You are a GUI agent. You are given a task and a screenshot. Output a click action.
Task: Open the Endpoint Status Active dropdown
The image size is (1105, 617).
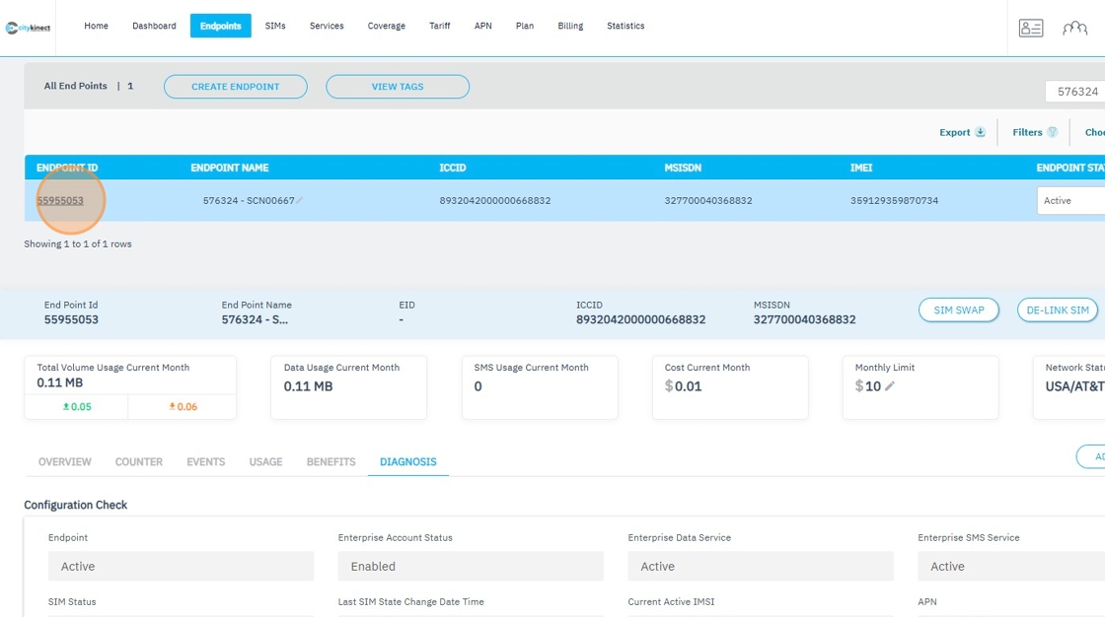coord(1070,200)
